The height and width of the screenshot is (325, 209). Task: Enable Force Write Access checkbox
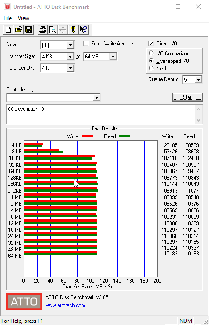pos(86,44)
